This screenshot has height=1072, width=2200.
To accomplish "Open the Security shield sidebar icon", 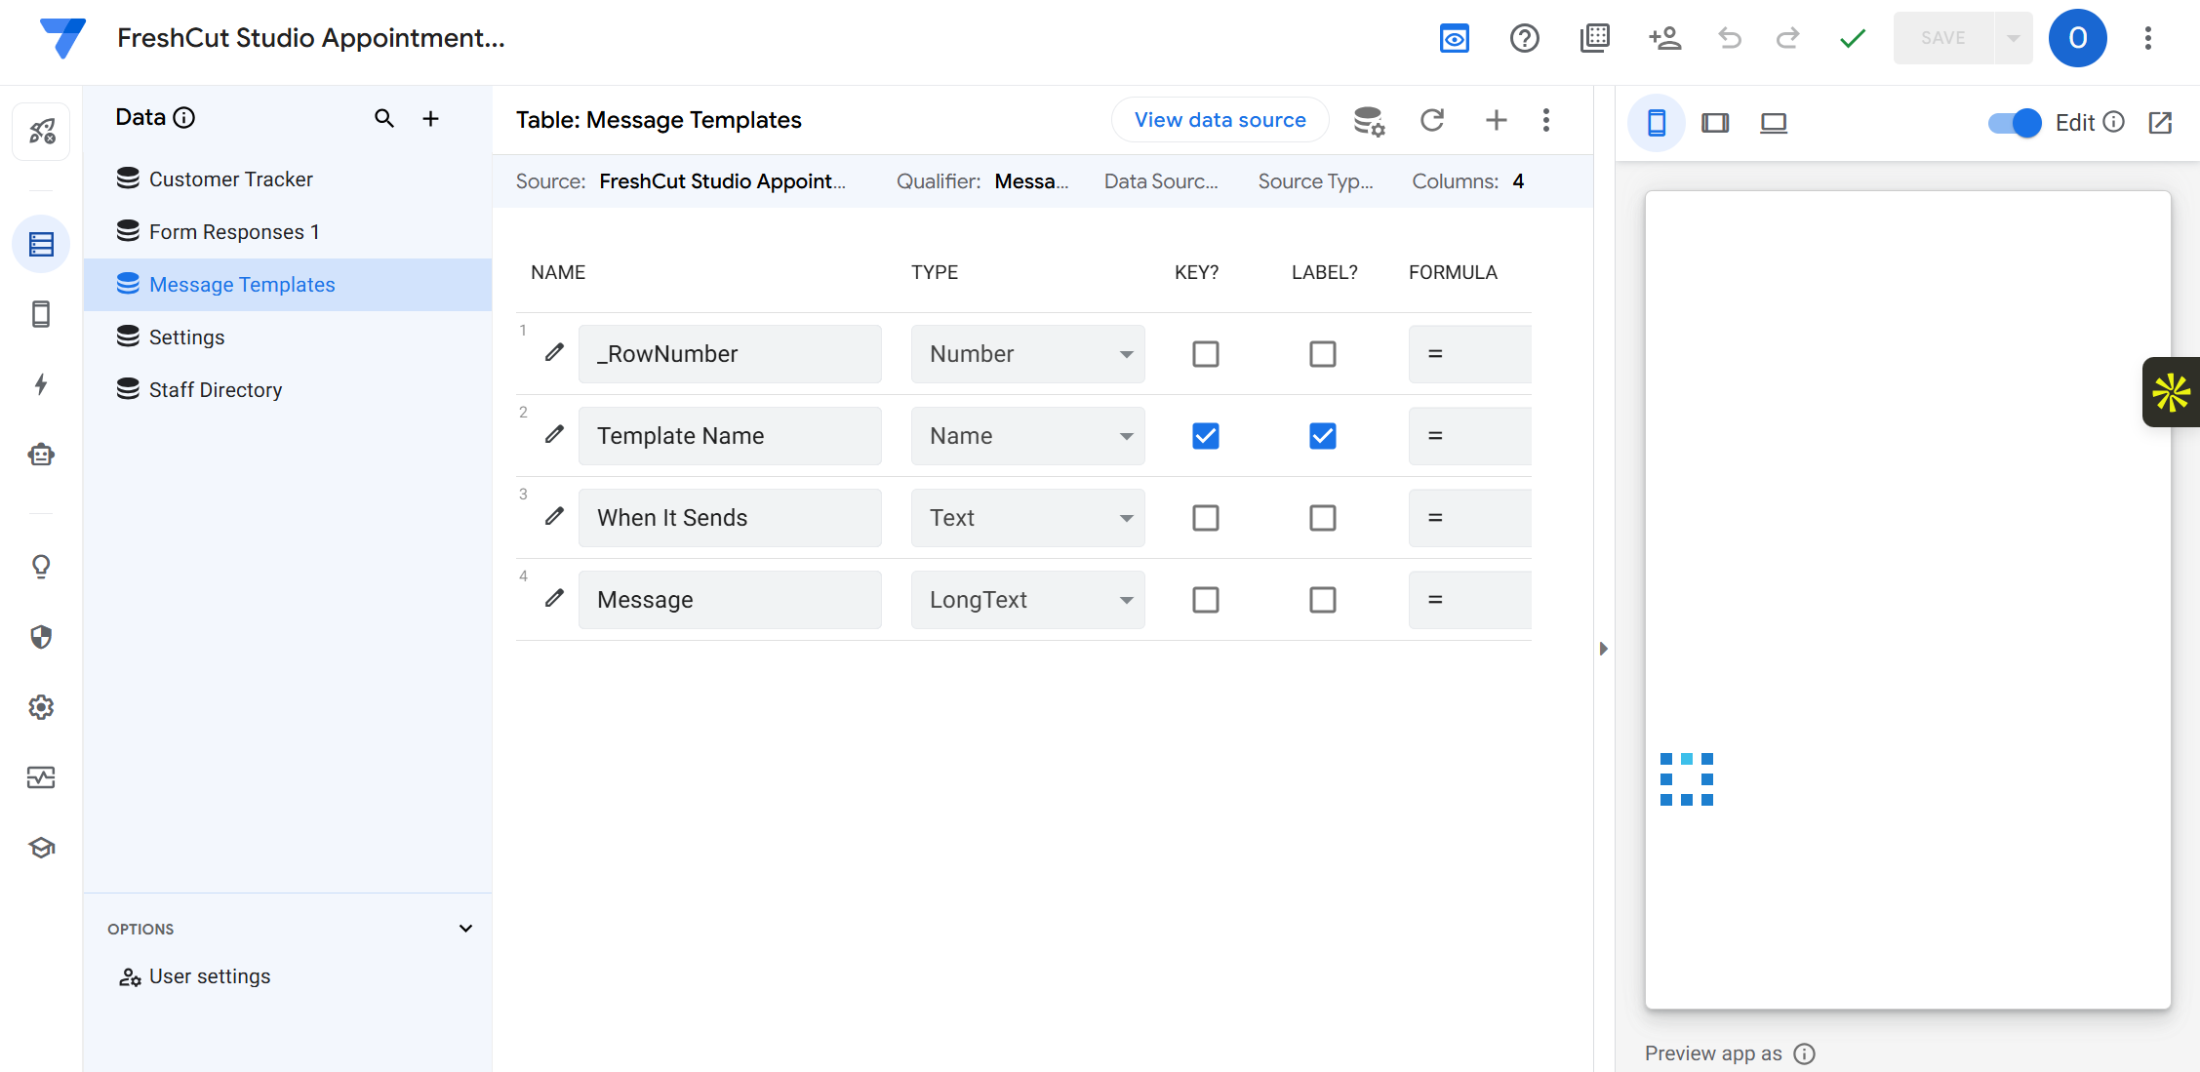I will click(41, 637).
